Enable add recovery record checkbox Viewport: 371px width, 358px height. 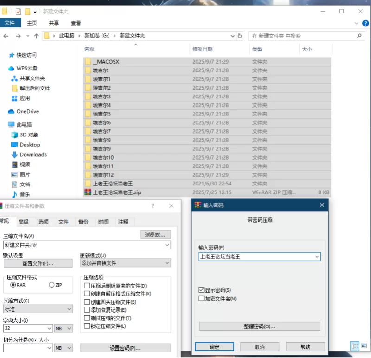(87, 310)
